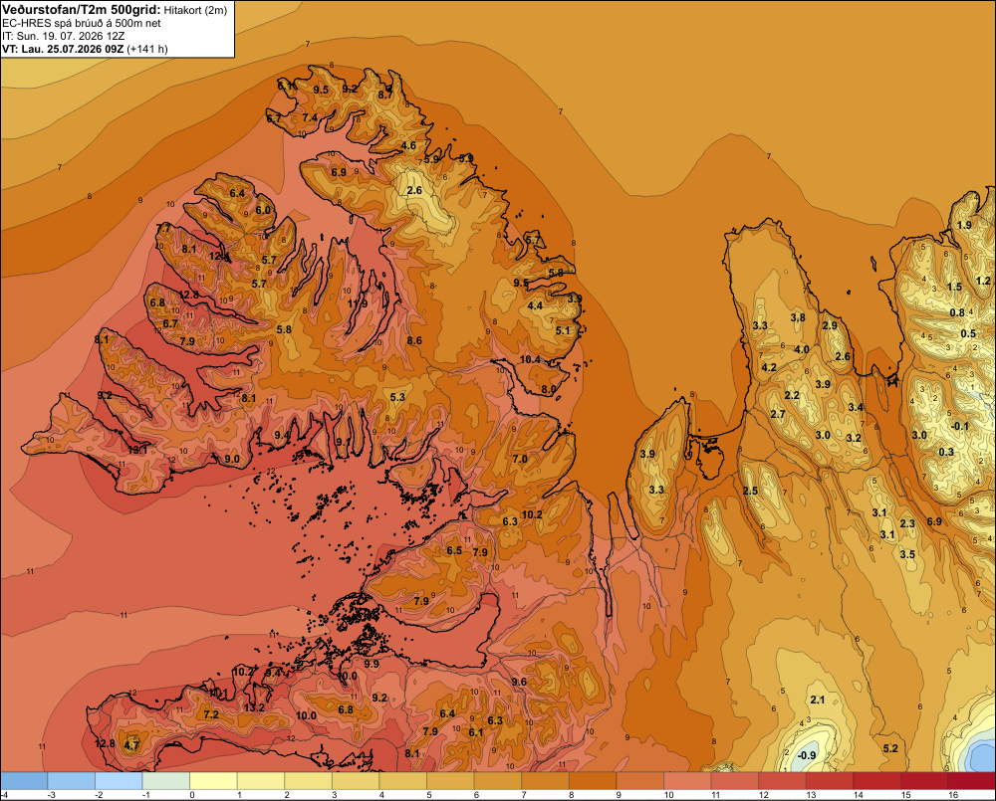Click the 1.2 temperature value at edge
The height and width of the screenshot is (801, 996).
point(983,281)
